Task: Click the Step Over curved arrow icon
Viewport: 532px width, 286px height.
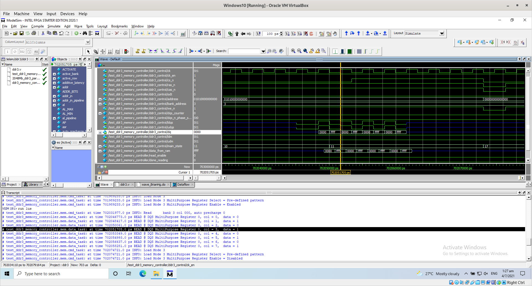Action: click(x=352, y=33)
